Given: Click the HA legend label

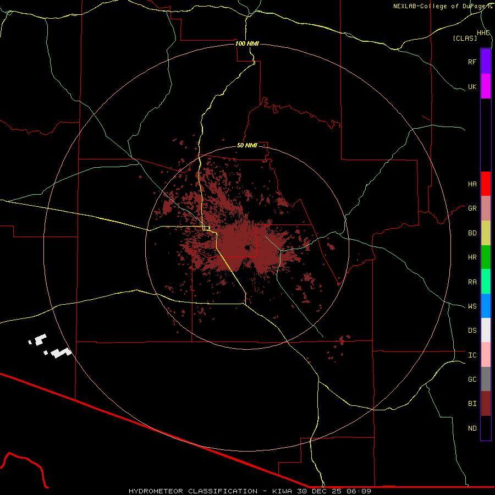Looking at the screenshot, I should pos(472,184).
